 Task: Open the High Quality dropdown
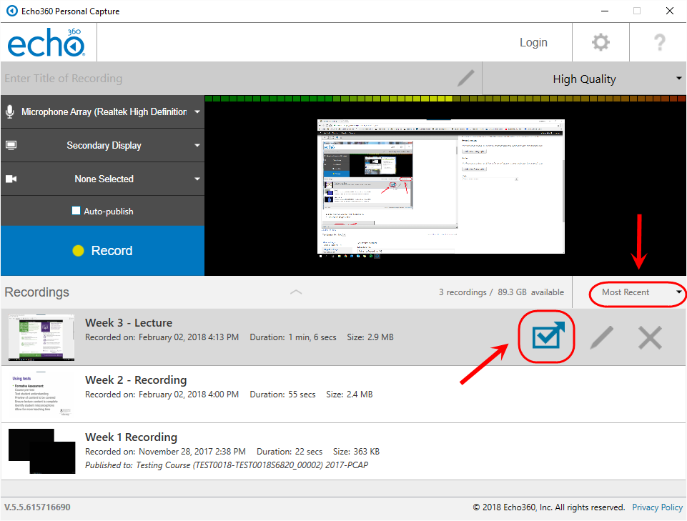coord(584,79)
